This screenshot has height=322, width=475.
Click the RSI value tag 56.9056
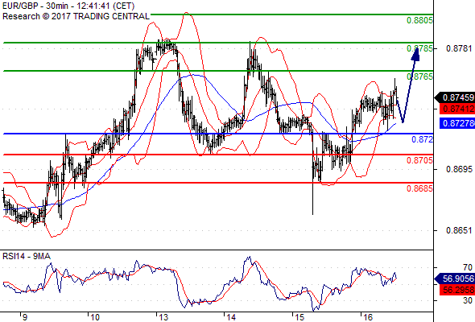click(455, 279)
